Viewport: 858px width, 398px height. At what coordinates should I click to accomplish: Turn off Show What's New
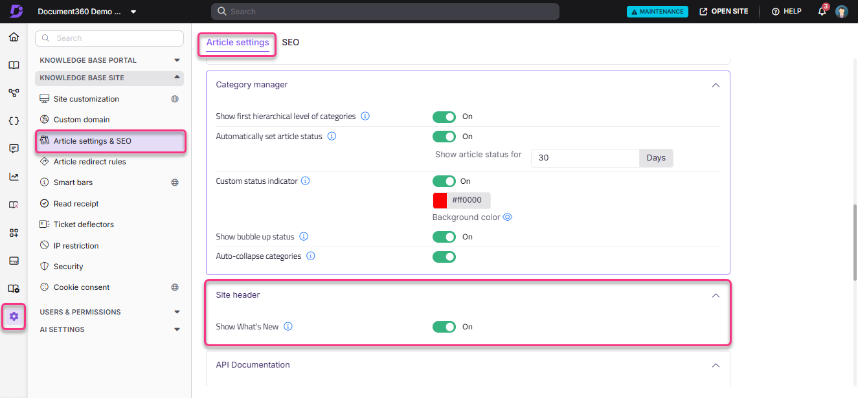click(x=444, y=327)
